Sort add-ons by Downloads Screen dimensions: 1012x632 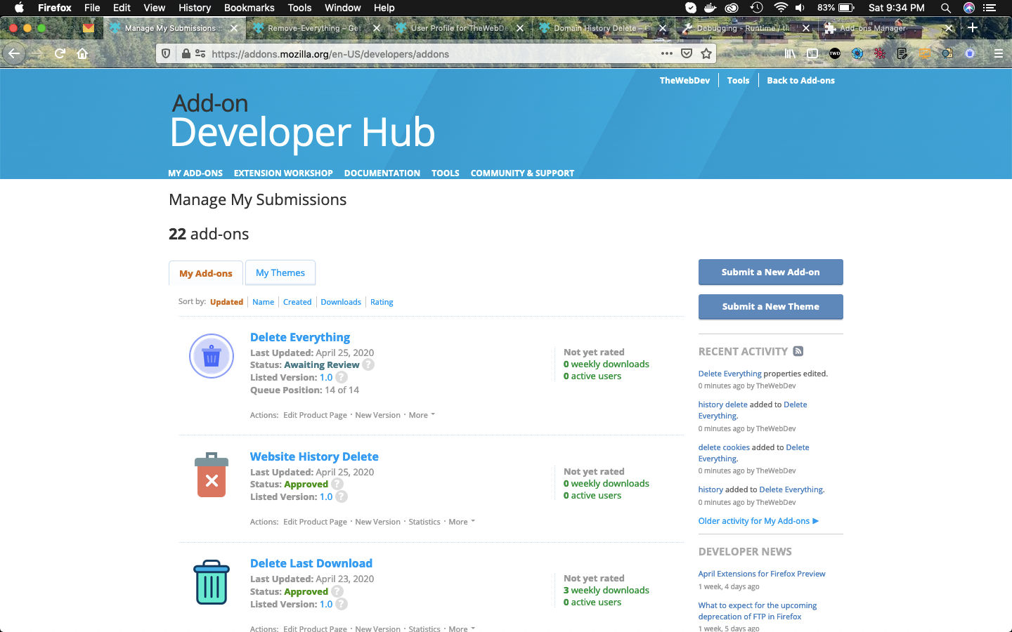pos(341,302)
